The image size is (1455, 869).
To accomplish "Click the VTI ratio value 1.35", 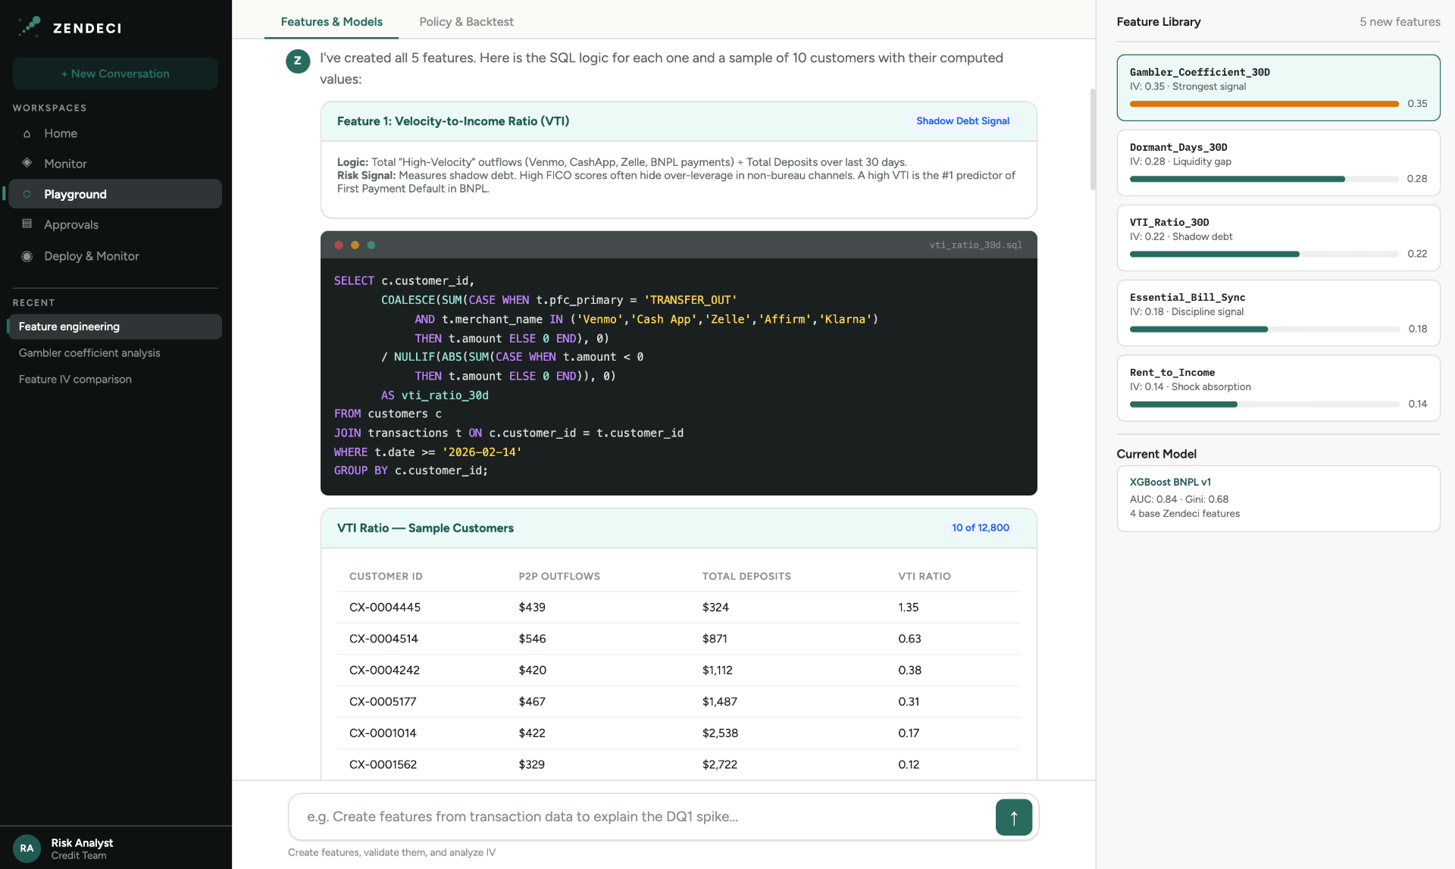I will (908, 608).
